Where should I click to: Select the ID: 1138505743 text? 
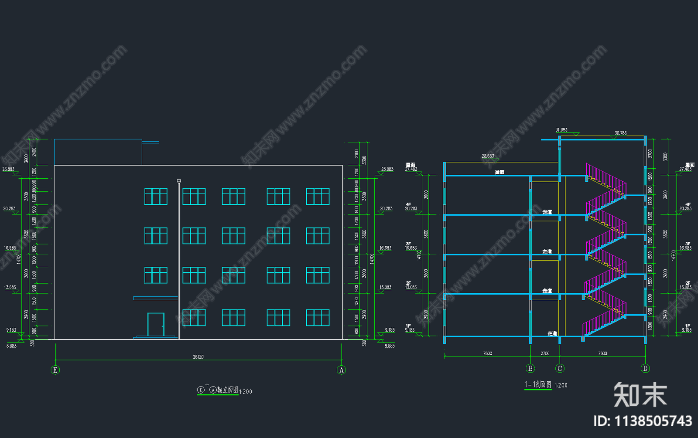(x=643, y=421)
